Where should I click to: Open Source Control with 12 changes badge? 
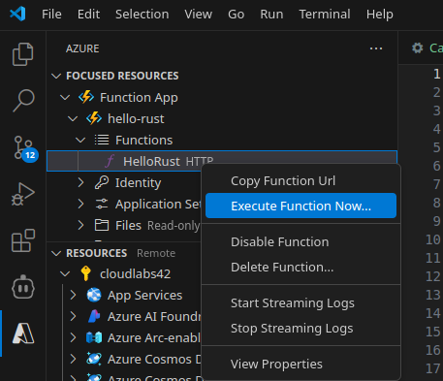point(25,148)
